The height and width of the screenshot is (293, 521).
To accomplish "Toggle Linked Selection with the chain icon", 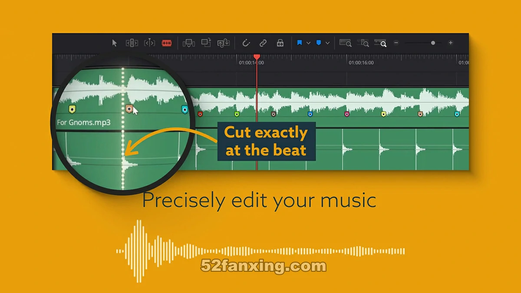I will (263, 43).
